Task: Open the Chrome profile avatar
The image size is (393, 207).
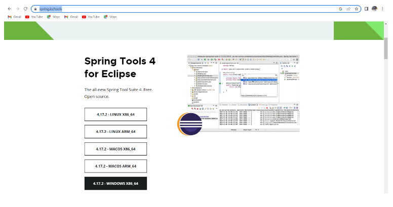Action: pos(374,9)
